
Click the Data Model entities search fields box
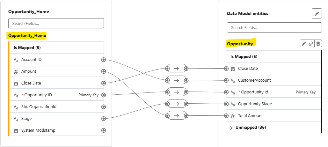pos(274,28)
